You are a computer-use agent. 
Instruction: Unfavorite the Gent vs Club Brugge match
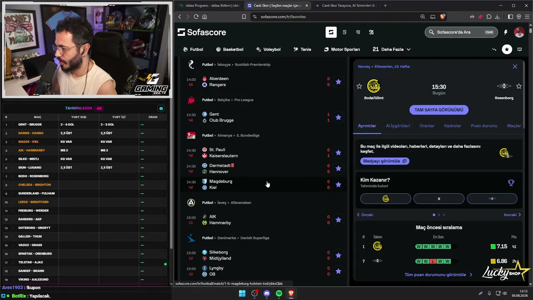tap(338, 117)
